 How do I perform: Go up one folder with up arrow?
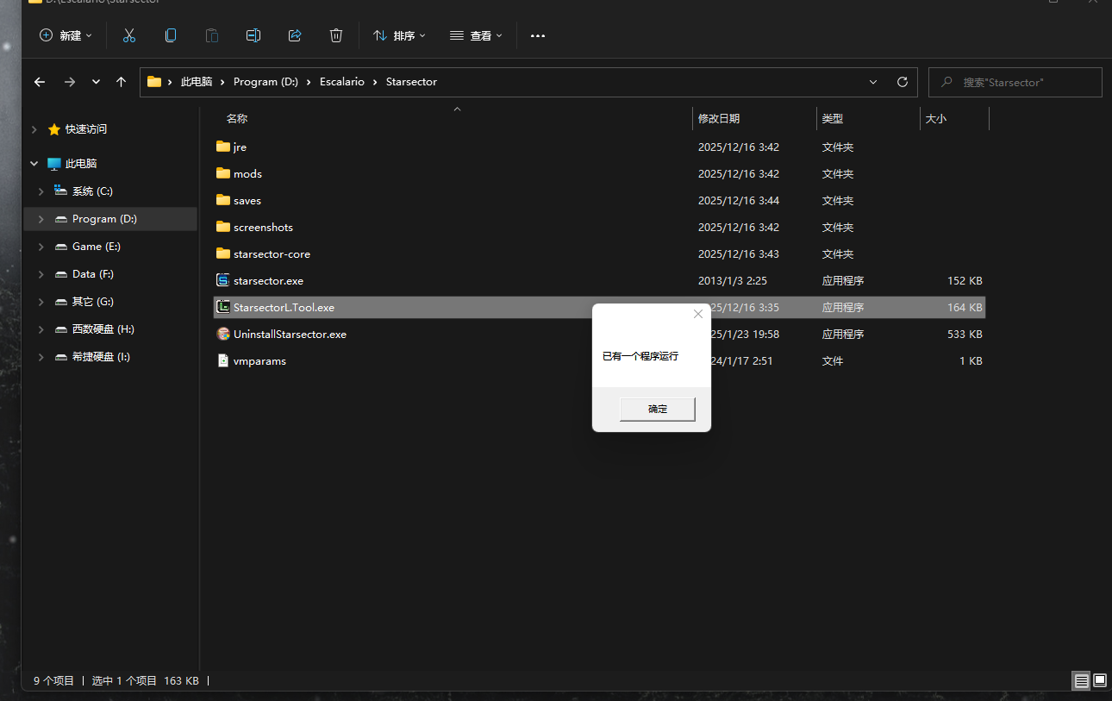[121, 82]
